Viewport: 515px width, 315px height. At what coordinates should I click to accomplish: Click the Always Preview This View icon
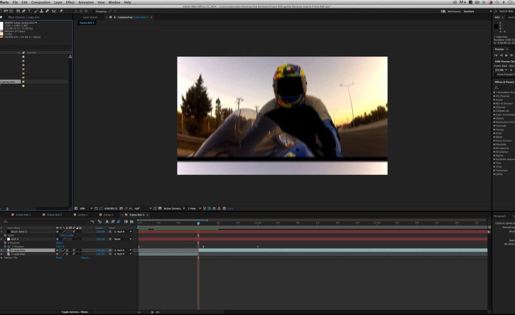[x=76, y=208]
